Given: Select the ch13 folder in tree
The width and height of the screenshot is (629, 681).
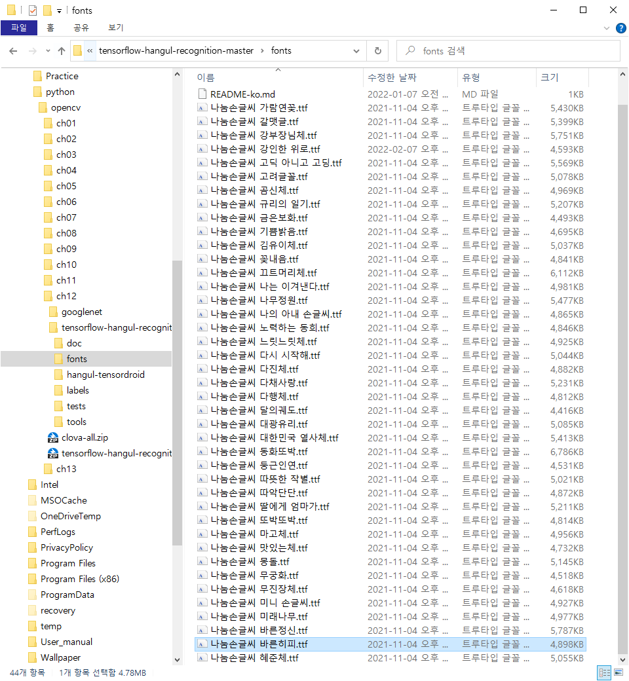Looking at the screenshot, I should point(66,469).
